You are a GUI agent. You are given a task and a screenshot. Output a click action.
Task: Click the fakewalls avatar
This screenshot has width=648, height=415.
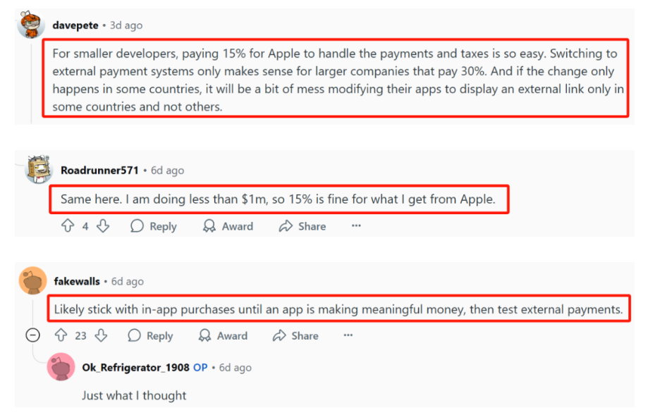pos(32,281)
